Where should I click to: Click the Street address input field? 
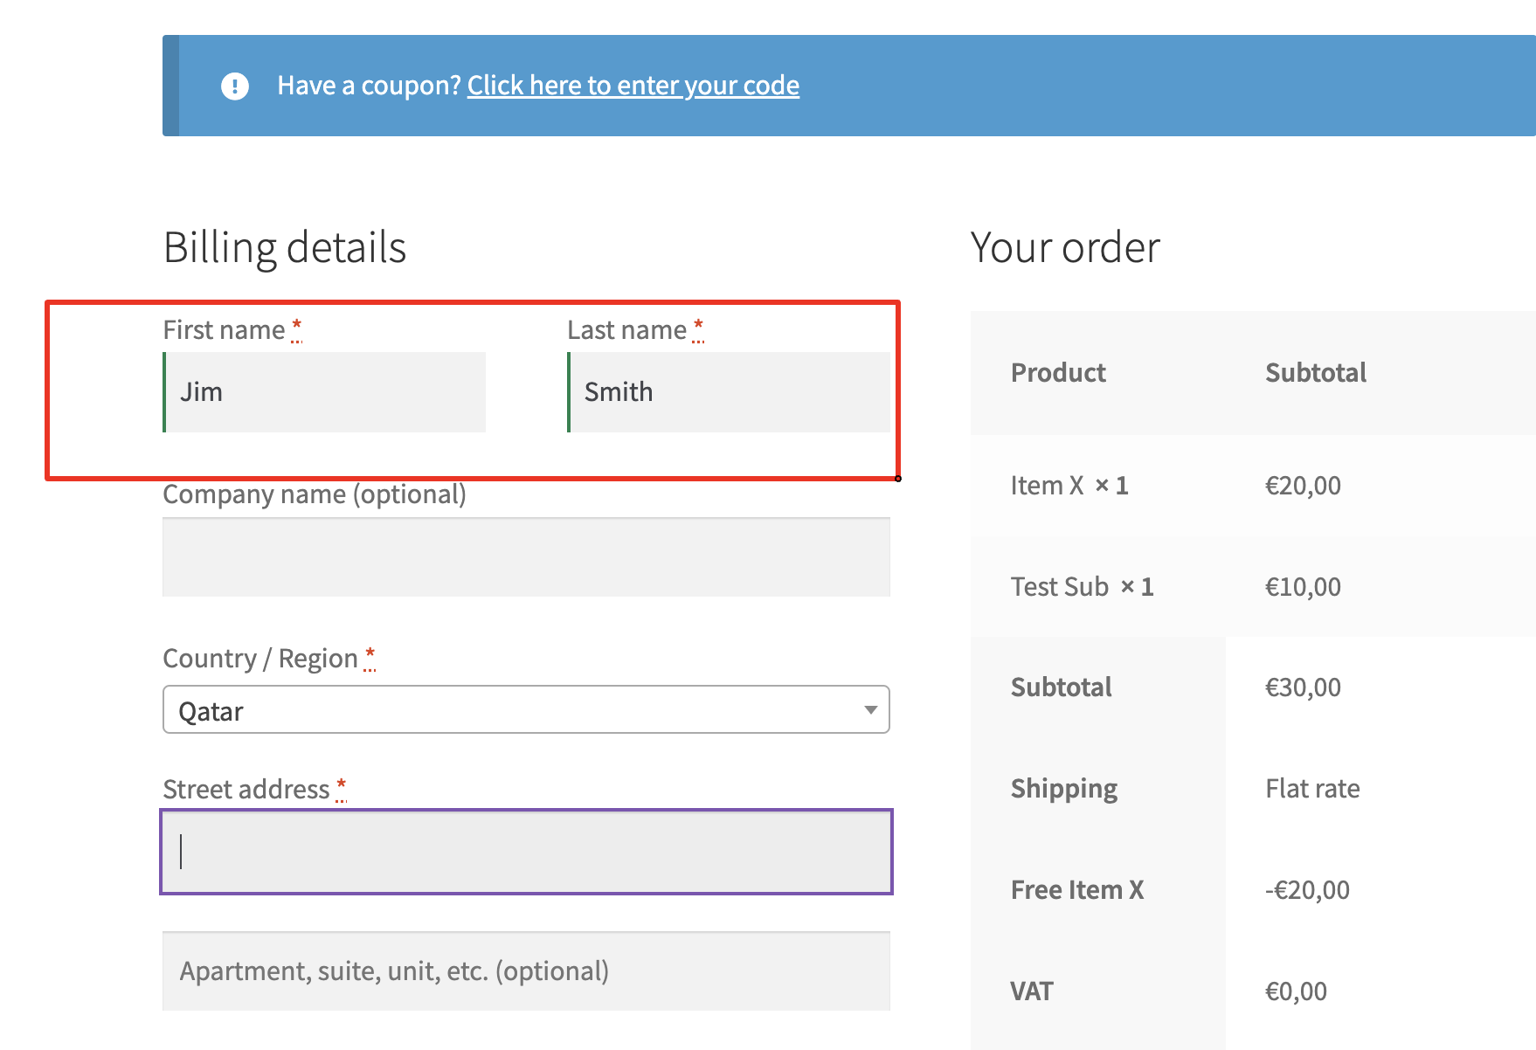coord(526,852)
